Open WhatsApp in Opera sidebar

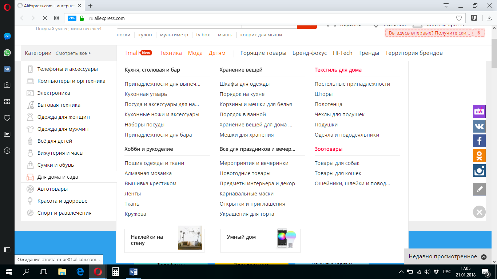tap(7, 53)
